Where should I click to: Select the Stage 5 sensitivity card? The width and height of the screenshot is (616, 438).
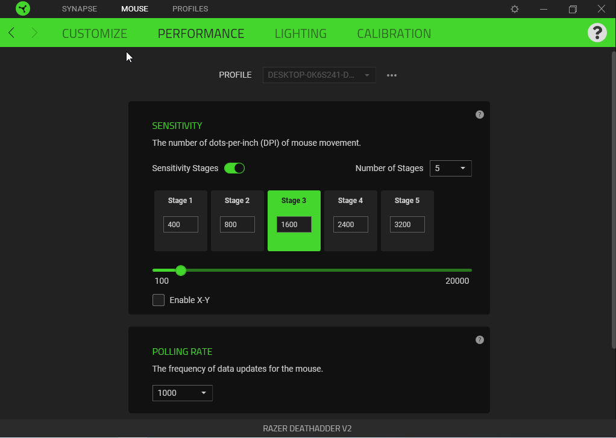click(407, 221)
